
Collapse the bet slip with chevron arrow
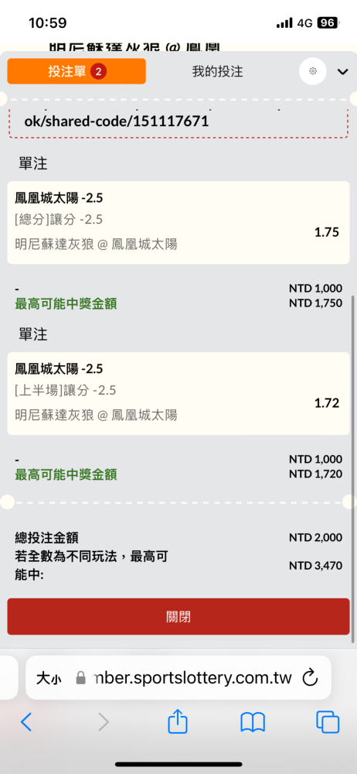coord(342,72)
